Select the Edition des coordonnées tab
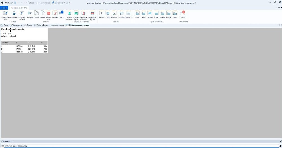282x148 pixels. pyautogui.click(x=78, y=25)
